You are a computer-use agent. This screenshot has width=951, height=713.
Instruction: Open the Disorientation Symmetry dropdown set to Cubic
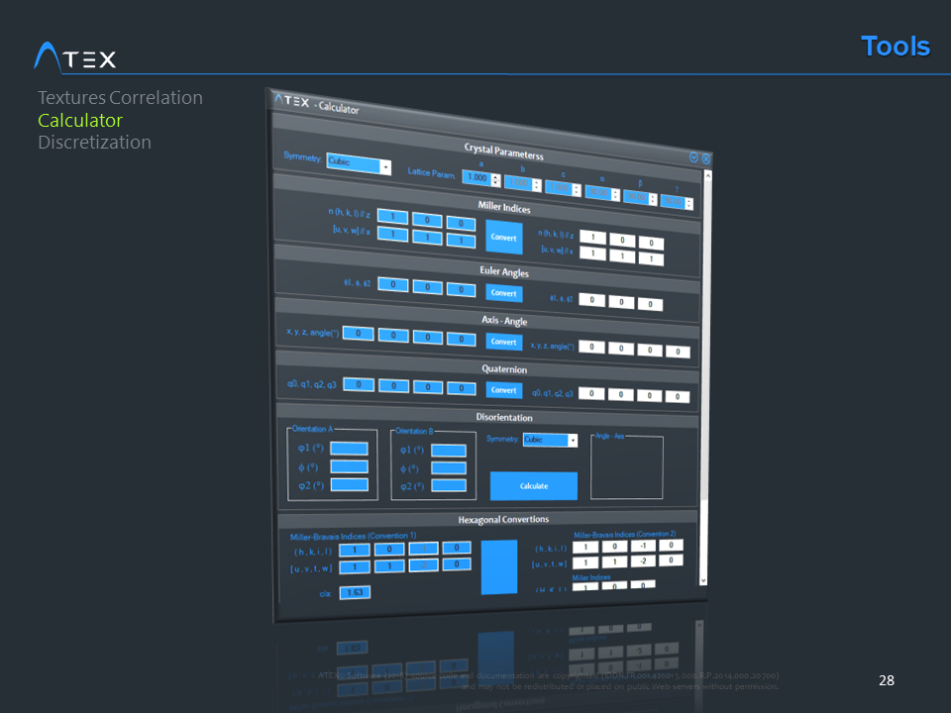[x=550, y=440]
